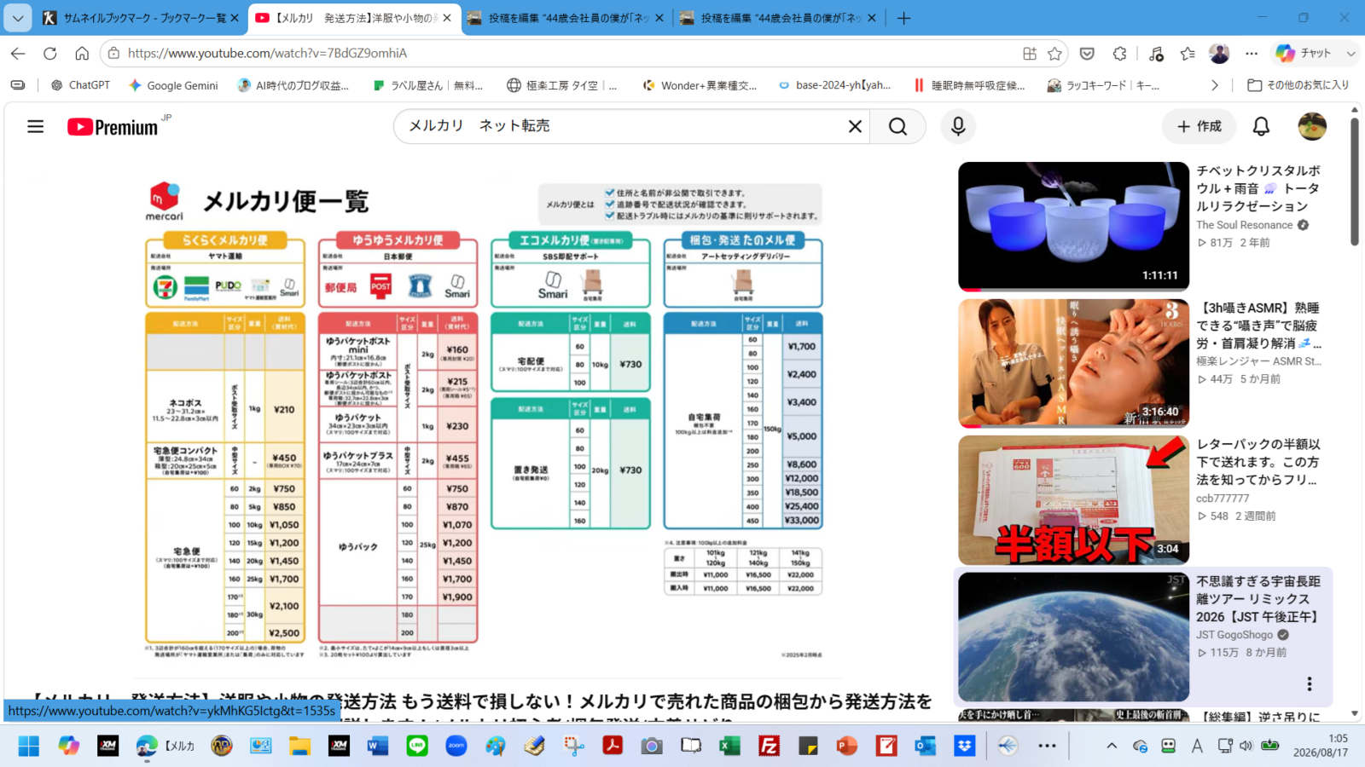The height and width of the screenshot is (767, 1365).
Task: Open the ラッコキーワード bookmark
Action: (1103, 85)
